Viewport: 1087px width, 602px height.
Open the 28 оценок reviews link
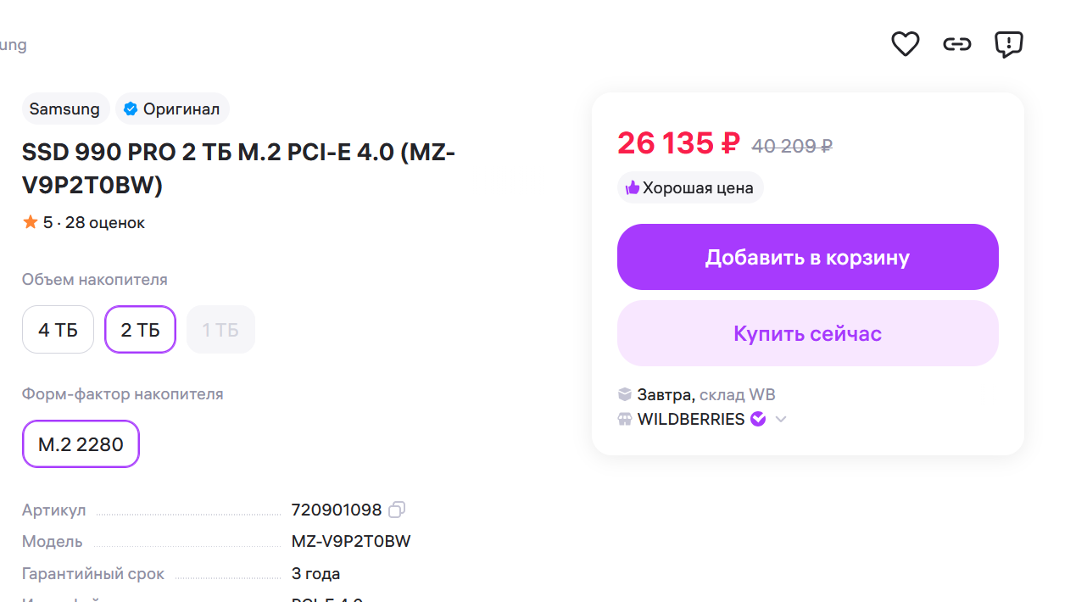tap(105, 223)
